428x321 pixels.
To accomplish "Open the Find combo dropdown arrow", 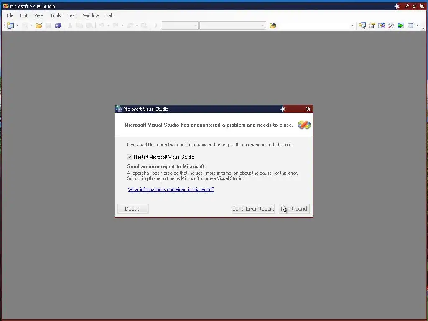I will [352, 25].
